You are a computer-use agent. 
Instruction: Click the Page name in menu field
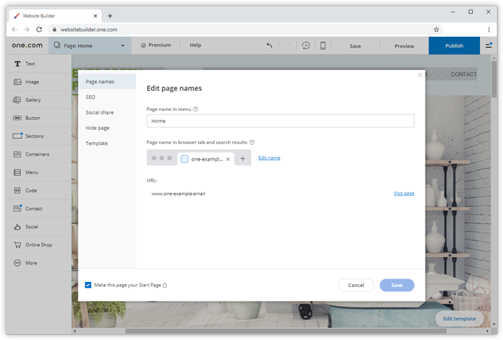(x=280, y=121)
